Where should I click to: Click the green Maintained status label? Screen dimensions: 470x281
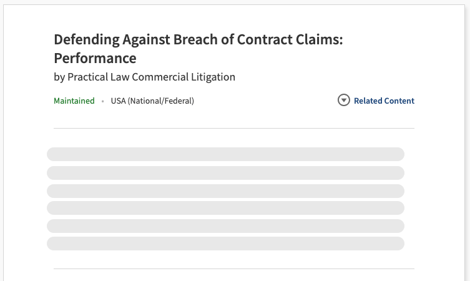pyautogui.click(x=74, y=101)
